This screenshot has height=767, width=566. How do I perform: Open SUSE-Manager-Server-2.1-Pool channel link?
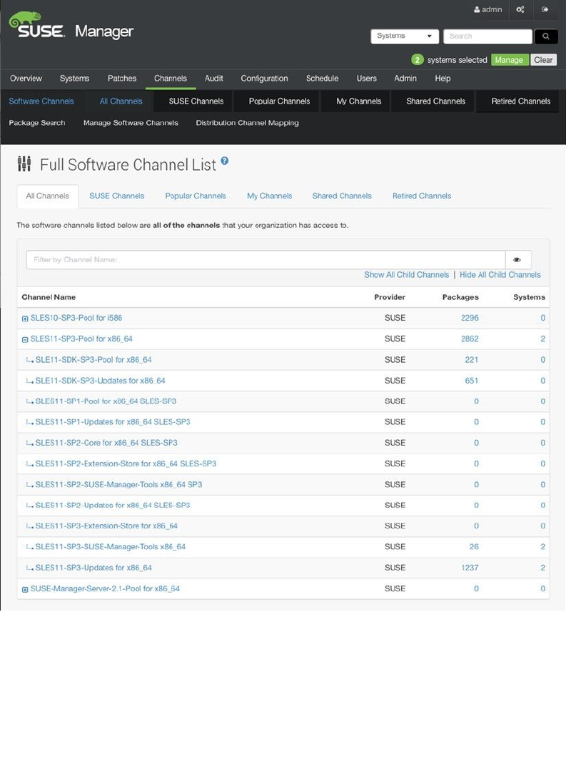click(105, 589)
